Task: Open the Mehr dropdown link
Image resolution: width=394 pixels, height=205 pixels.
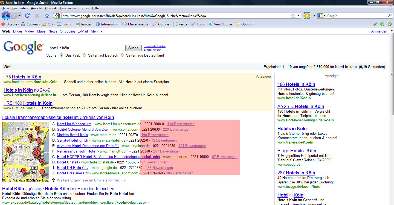Action: [x=97, y=31]
